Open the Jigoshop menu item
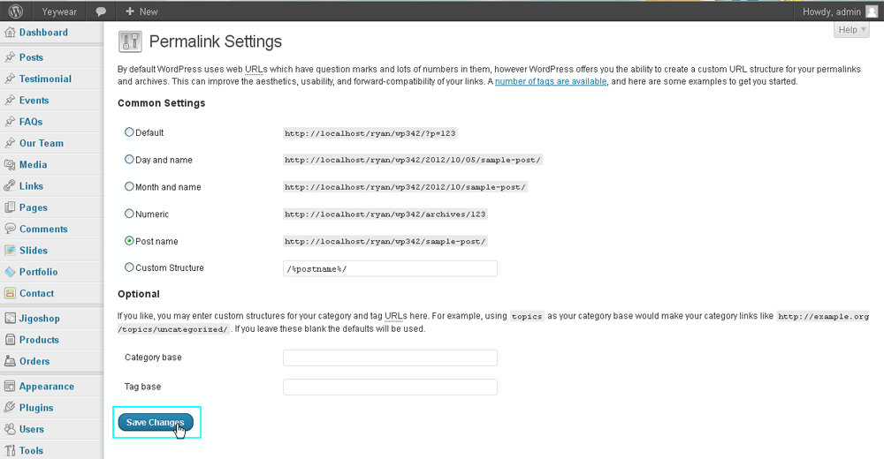884x459 pixels. [39, 319]
